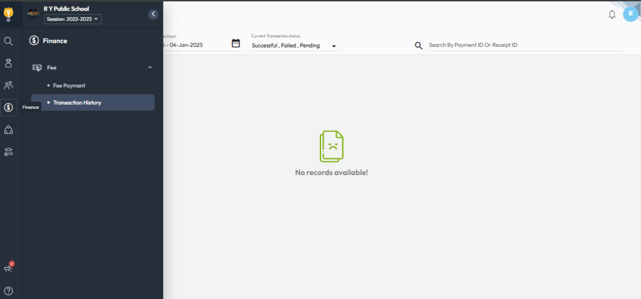
Task: Click the graduation cap icon in sidebar
Action: click(9, 151)
